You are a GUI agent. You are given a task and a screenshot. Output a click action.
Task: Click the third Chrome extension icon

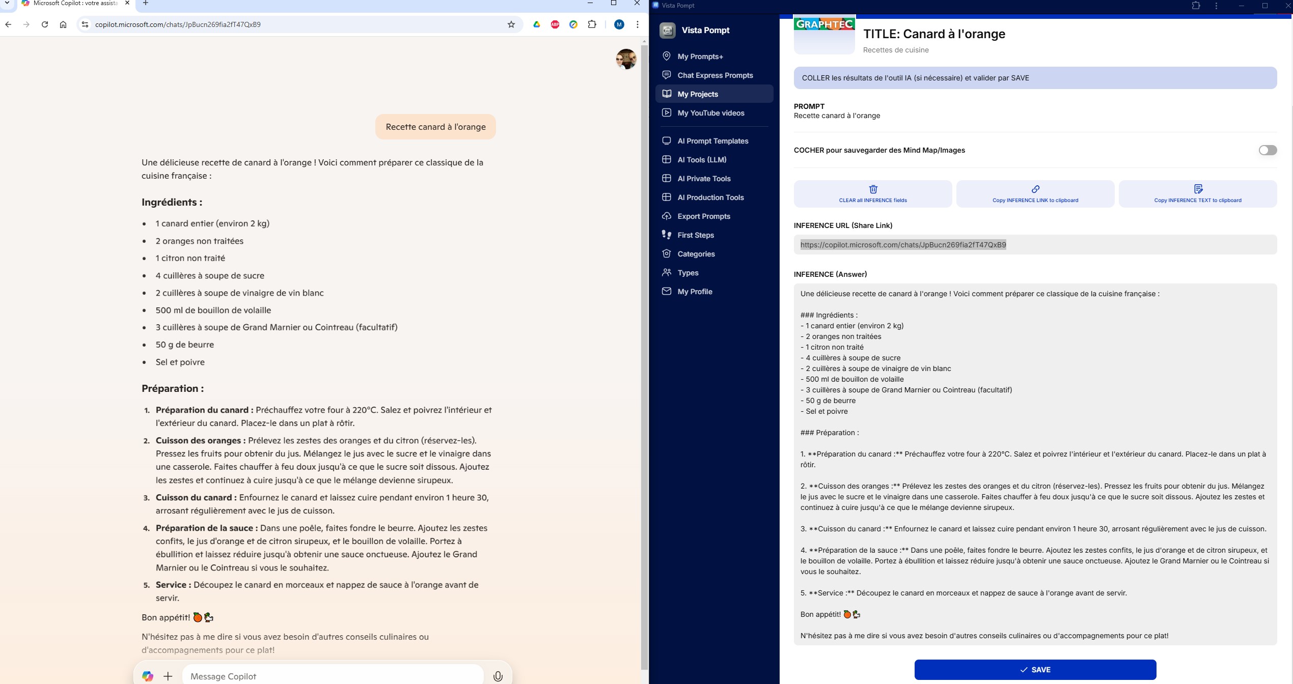(573, 24)
